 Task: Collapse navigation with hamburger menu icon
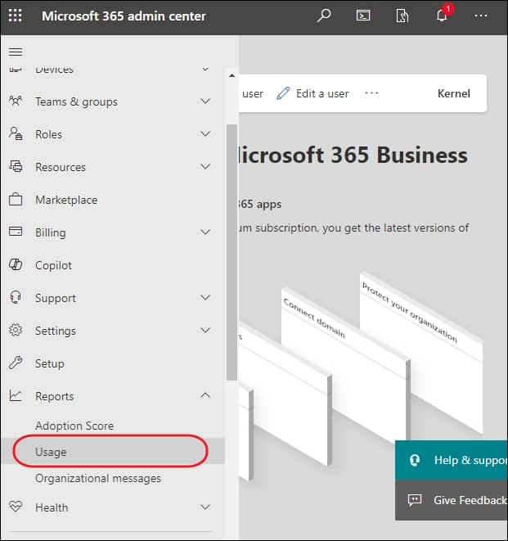coord(16,52)
